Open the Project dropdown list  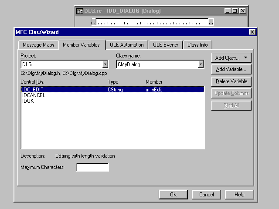[105, 64]
